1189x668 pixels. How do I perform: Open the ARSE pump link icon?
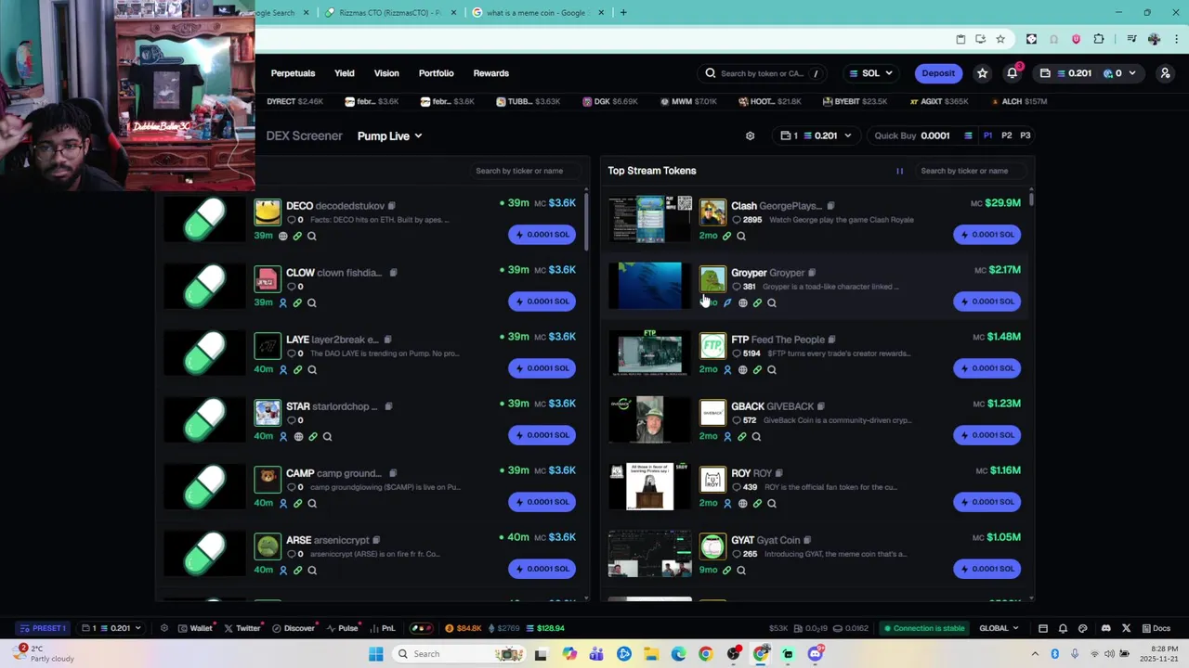[x=297, y=570]
